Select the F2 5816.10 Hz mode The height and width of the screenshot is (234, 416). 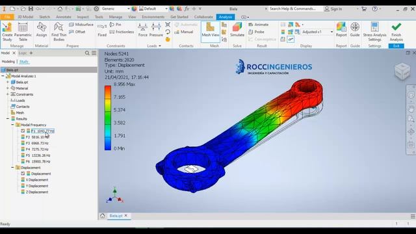tap(37, 137)
